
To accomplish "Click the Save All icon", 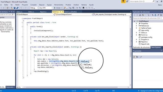I will [x=17, y=8].
